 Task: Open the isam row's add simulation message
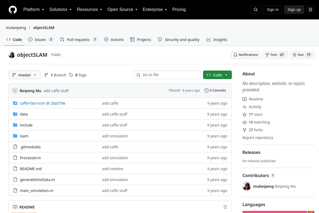coord(115,136)
